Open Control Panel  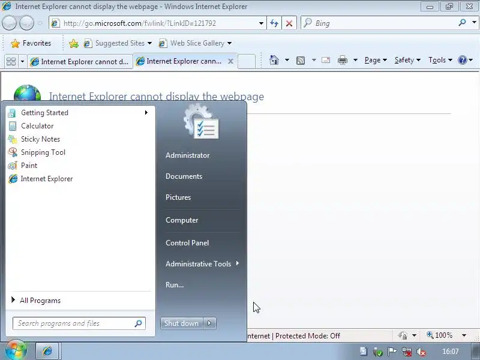point(187,243)
